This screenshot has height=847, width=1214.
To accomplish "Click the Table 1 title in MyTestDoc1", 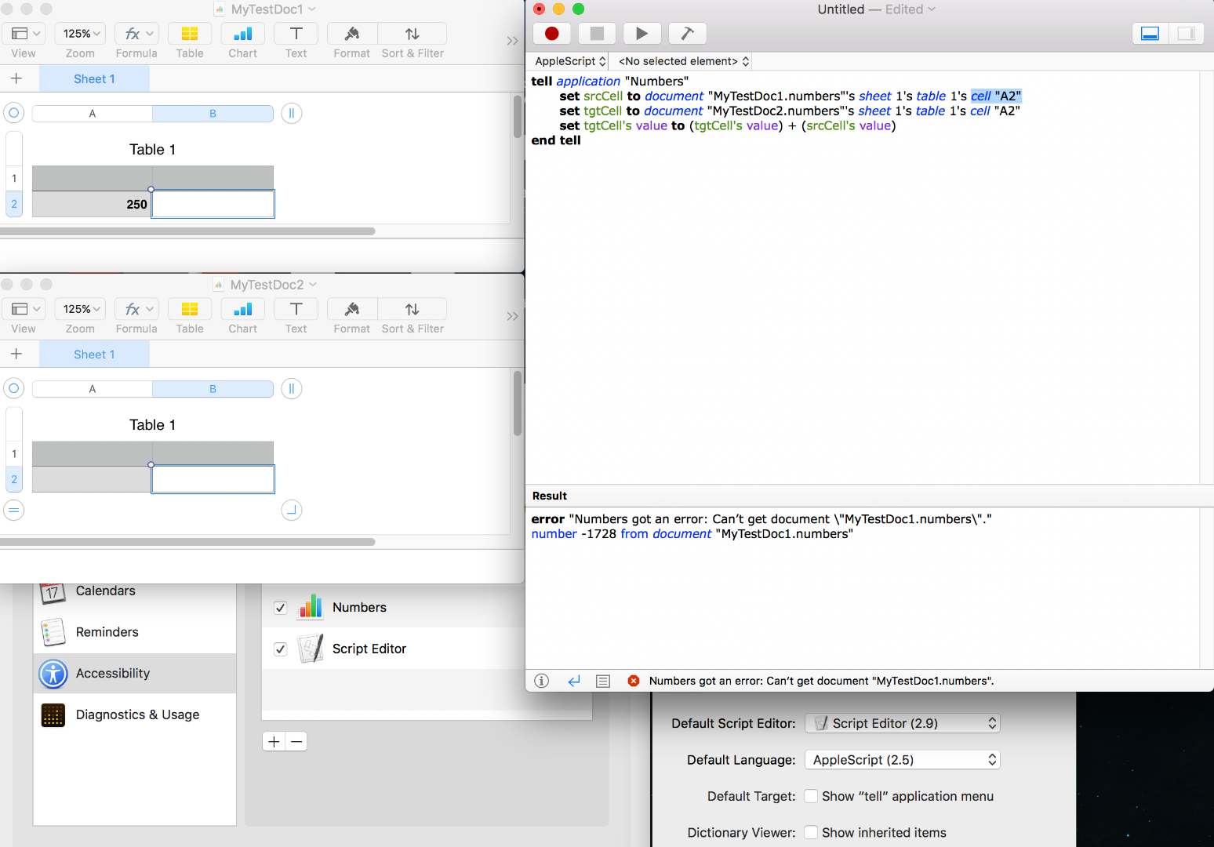I will (152, 150).
